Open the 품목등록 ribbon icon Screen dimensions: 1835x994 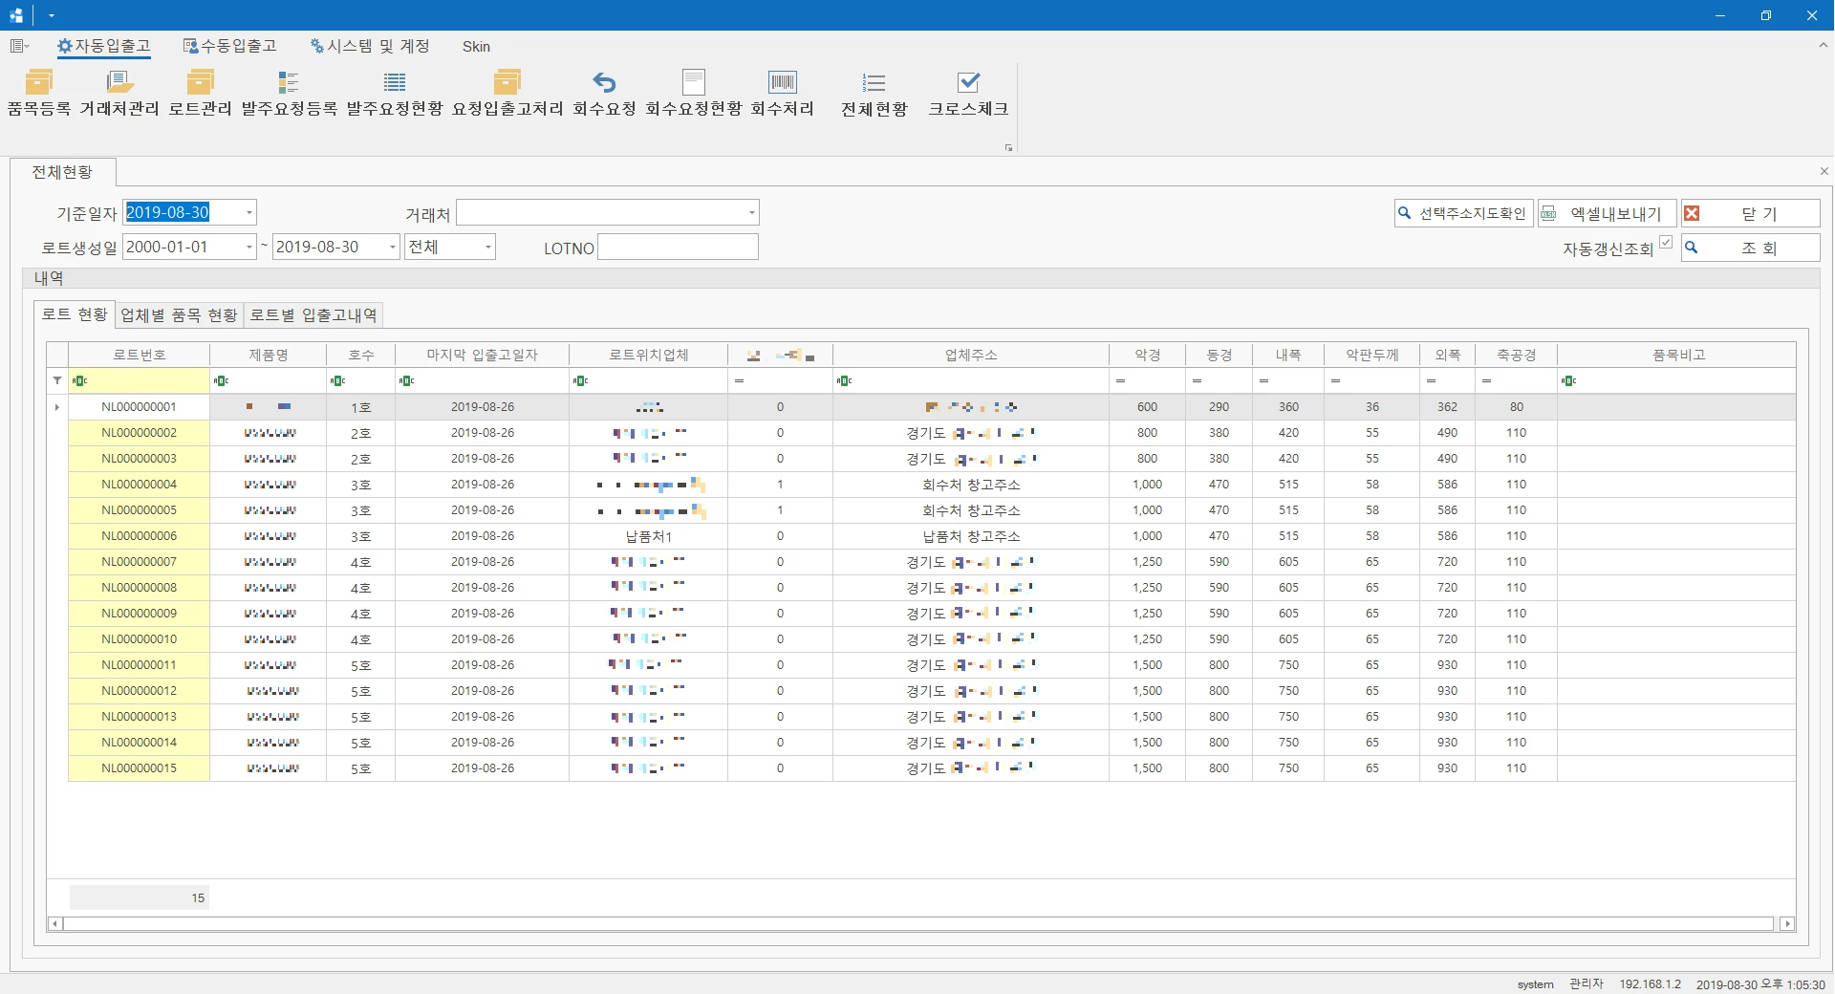(39, 82)
